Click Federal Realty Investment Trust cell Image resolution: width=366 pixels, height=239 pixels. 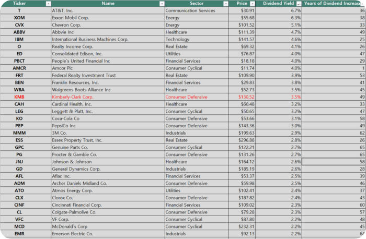108,76
